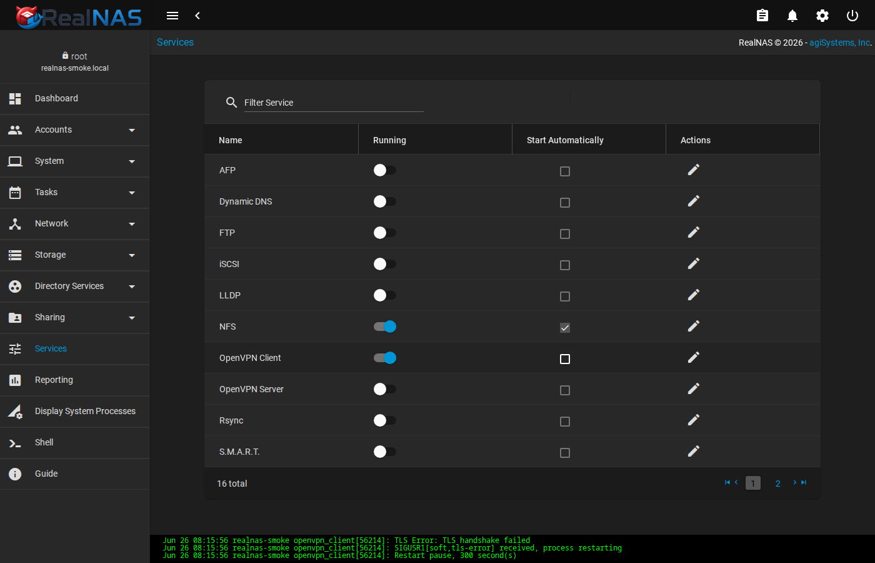This screenshot has height=563, width=875.
Task: Go to next page arrow
Action: click(x=795, y=482)
